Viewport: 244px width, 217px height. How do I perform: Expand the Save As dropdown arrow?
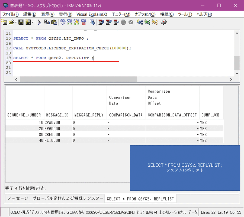[x=33, y=22]
